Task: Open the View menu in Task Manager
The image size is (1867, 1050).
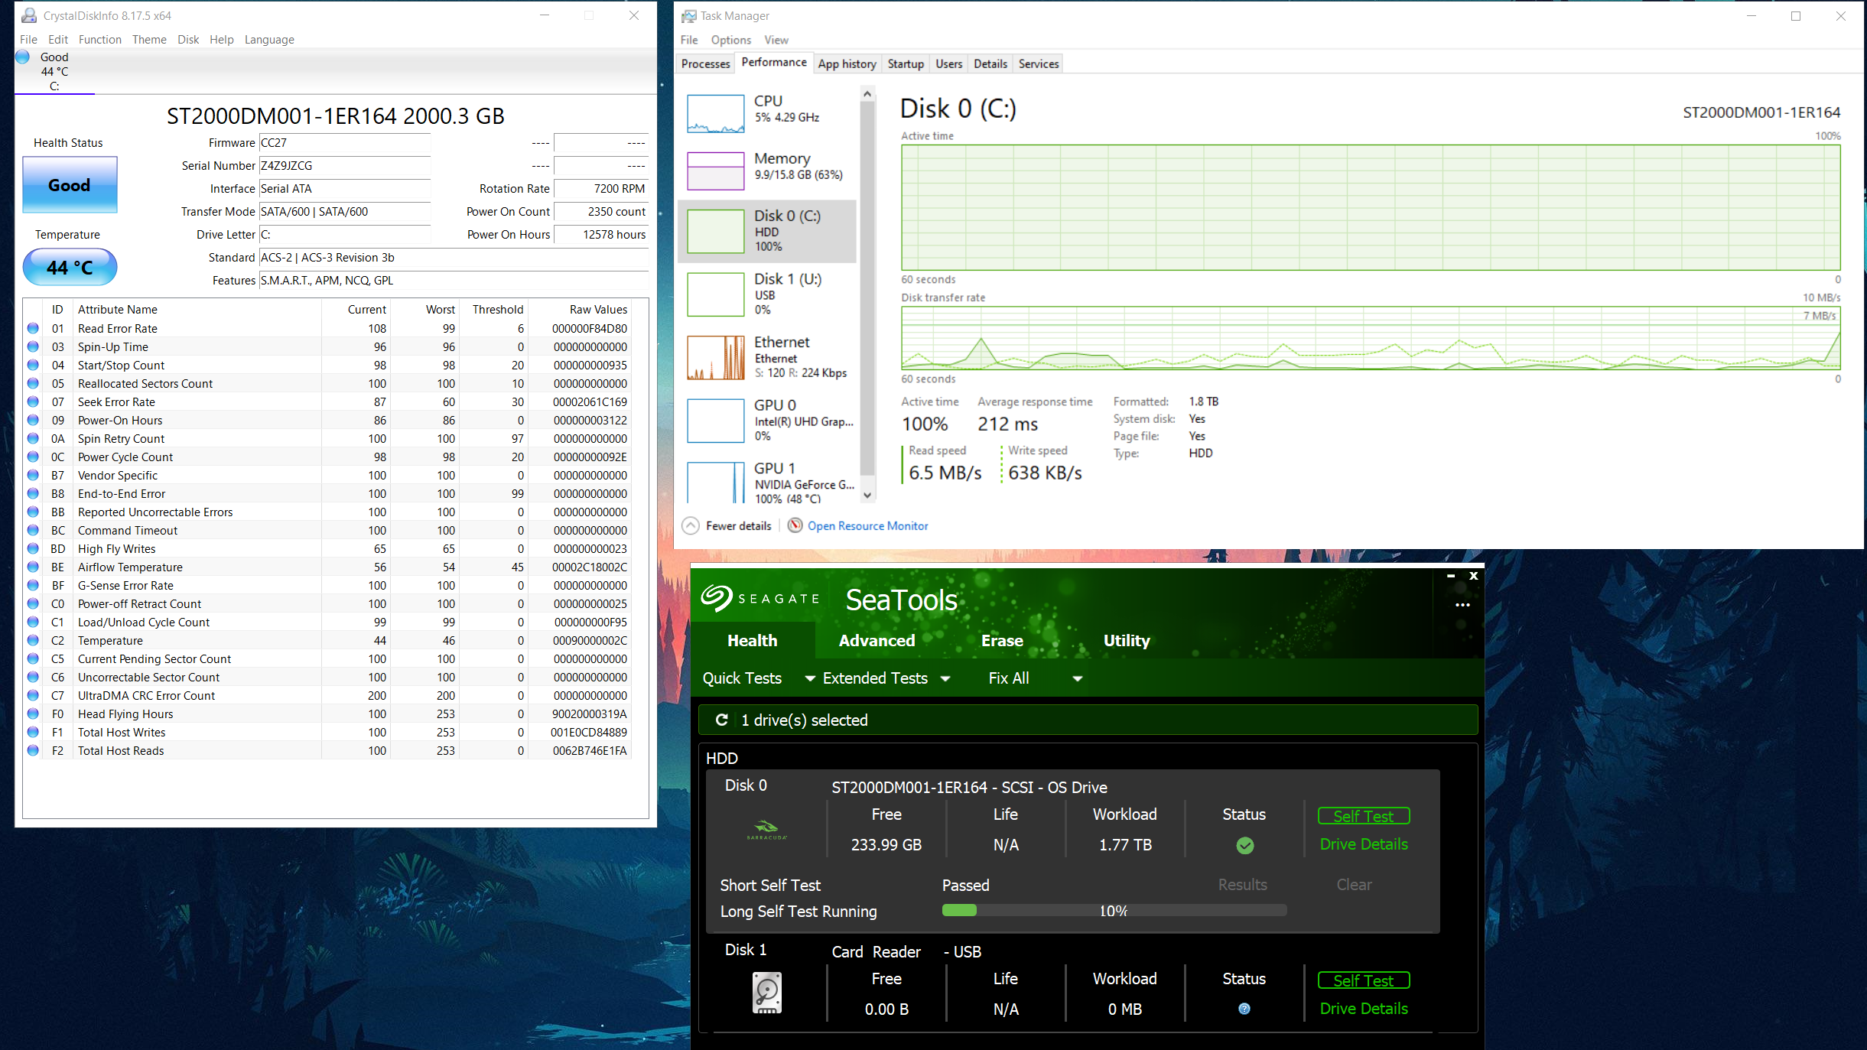Action: [776, 40]
